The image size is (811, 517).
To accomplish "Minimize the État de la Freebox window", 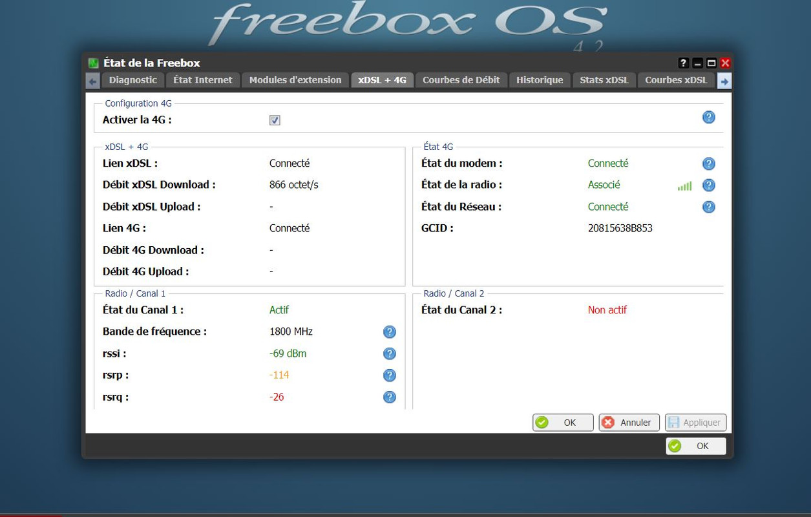I will pos(697,63).
